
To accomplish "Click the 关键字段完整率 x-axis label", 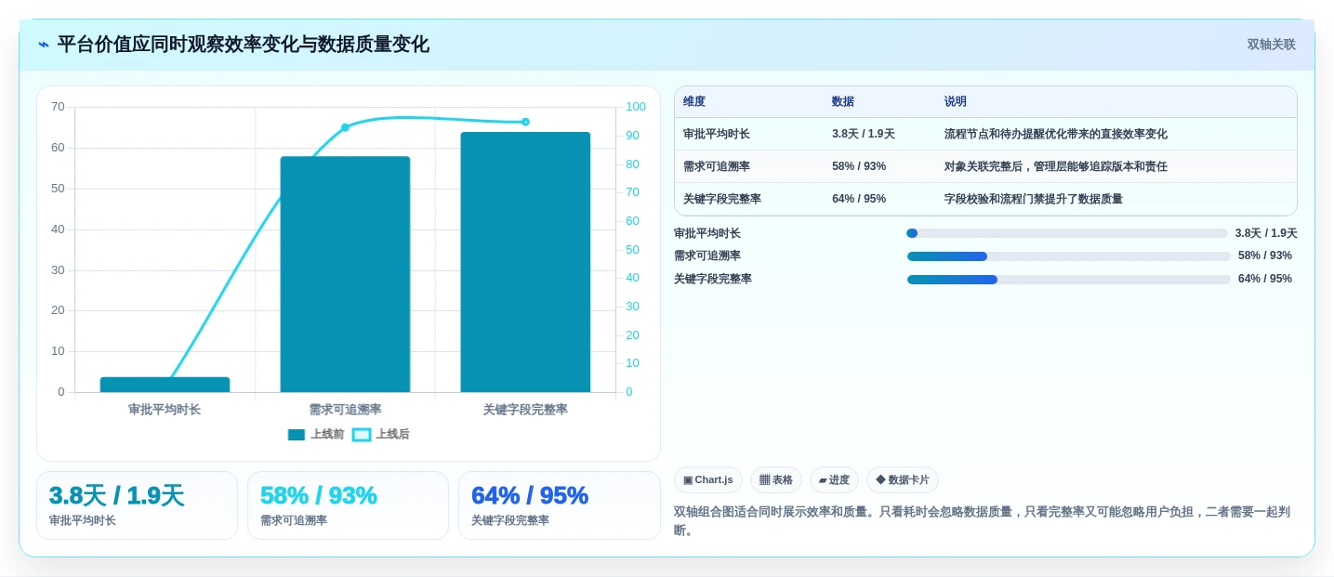I will (525, 410).
